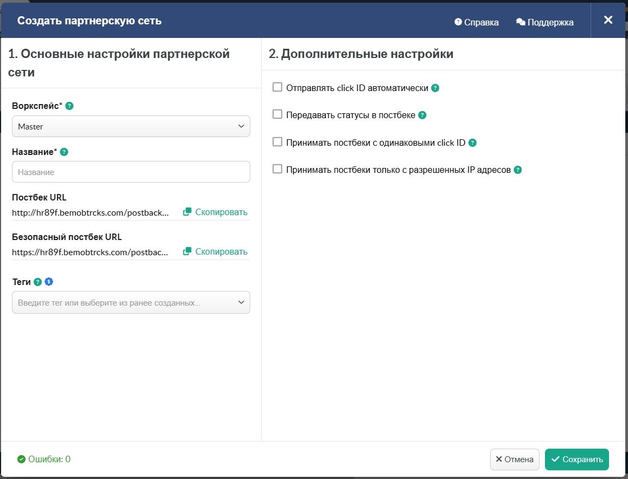The width and height of the screenshot is (628, 479).
Task: Click help icon next to Воркспейс label
Action: point(69,106)
